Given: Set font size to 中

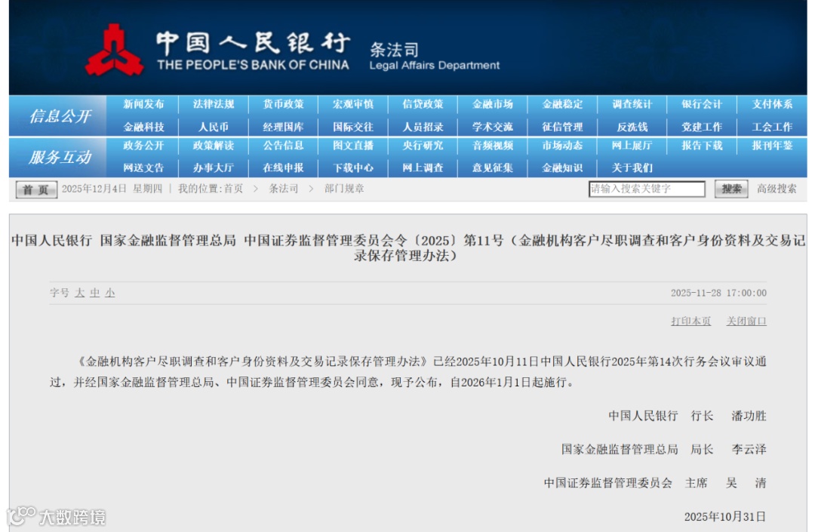Looking at the screenshot, I should pyautogui.click(x=94, y=293).
